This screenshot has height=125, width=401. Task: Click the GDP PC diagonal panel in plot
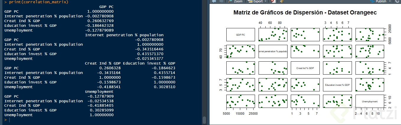(x=241, y=34)
